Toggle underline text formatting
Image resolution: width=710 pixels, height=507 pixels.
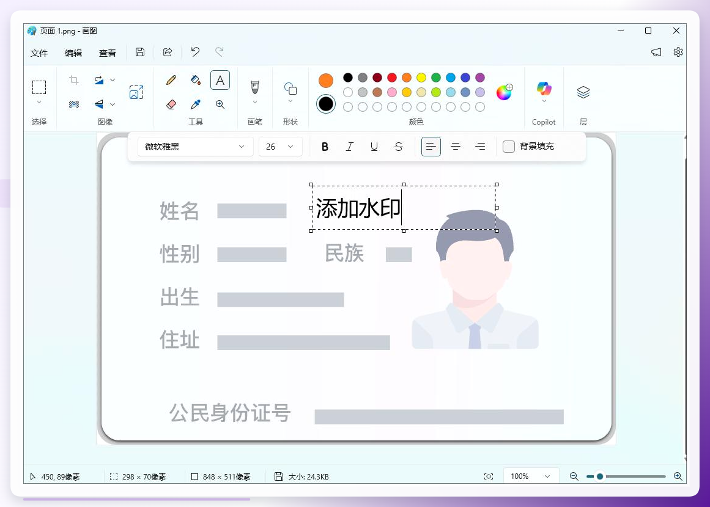[x=374, y=147]
